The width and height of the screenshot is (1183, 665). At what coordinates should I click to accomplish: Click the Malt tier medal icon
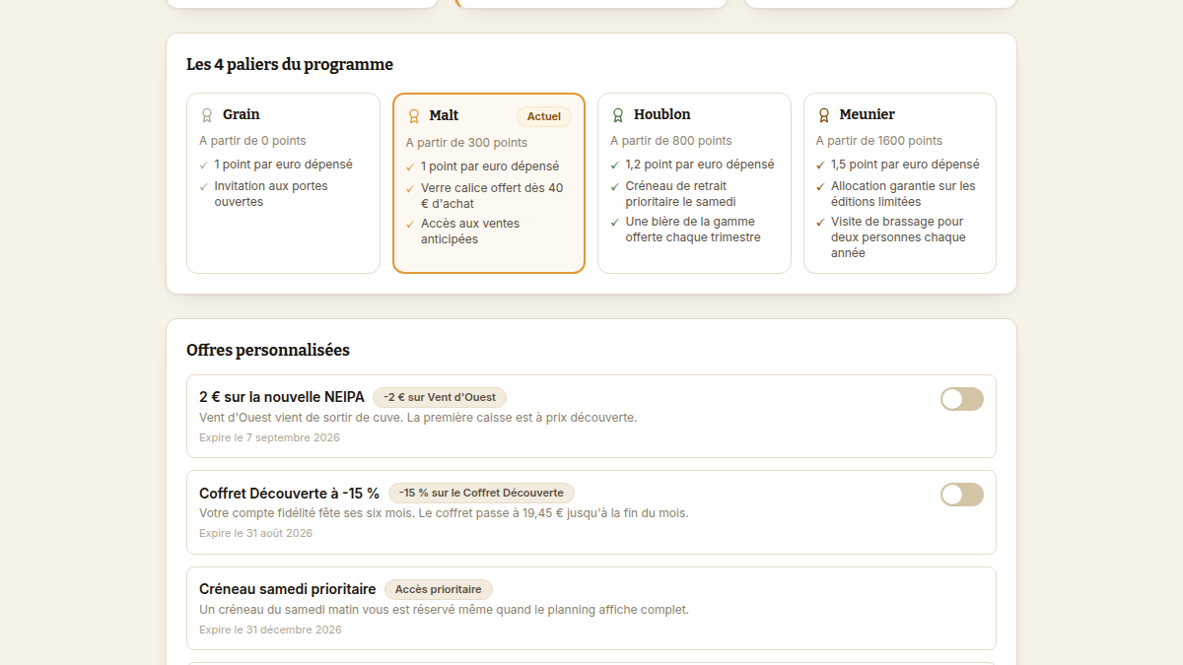(414, 116)
